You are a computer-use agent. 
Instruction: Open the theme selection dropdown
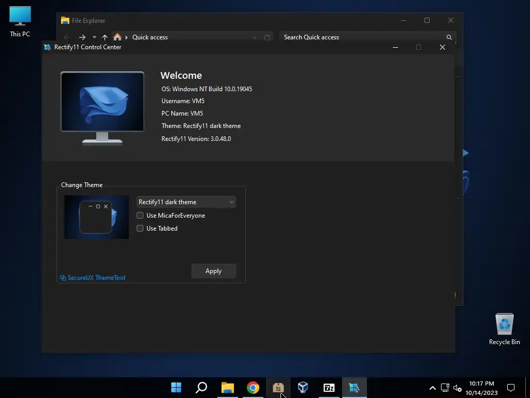186,202
